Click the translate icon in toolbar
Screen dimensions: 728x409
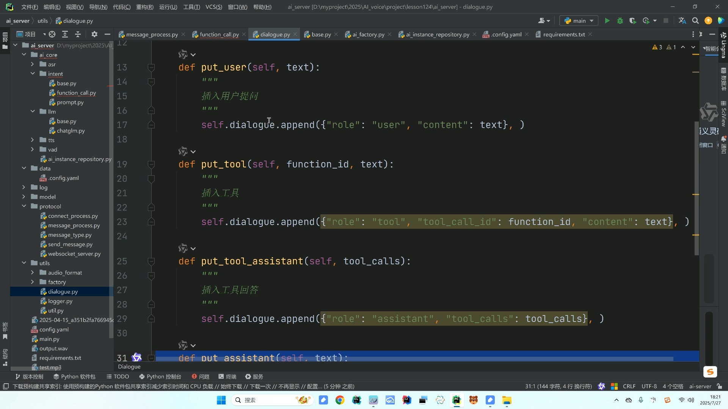pyautogui.click(x=682, y=21)
